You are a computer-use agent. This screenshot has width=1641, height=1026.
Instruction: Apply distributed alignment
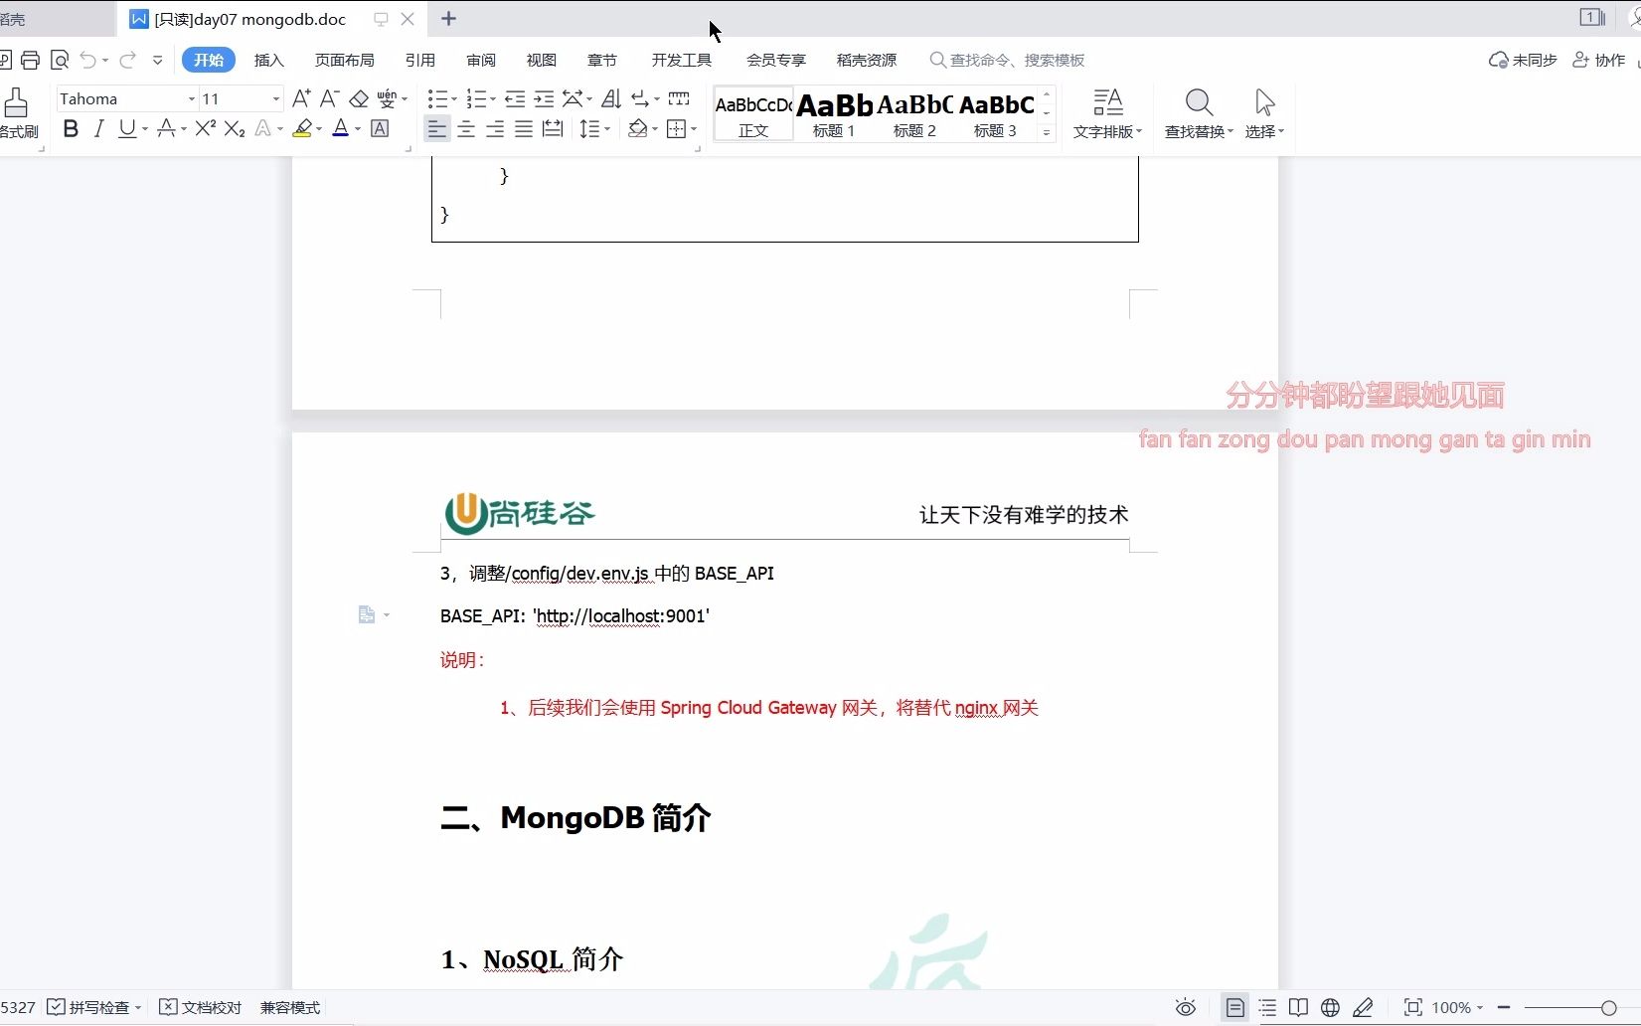[553, 128]
